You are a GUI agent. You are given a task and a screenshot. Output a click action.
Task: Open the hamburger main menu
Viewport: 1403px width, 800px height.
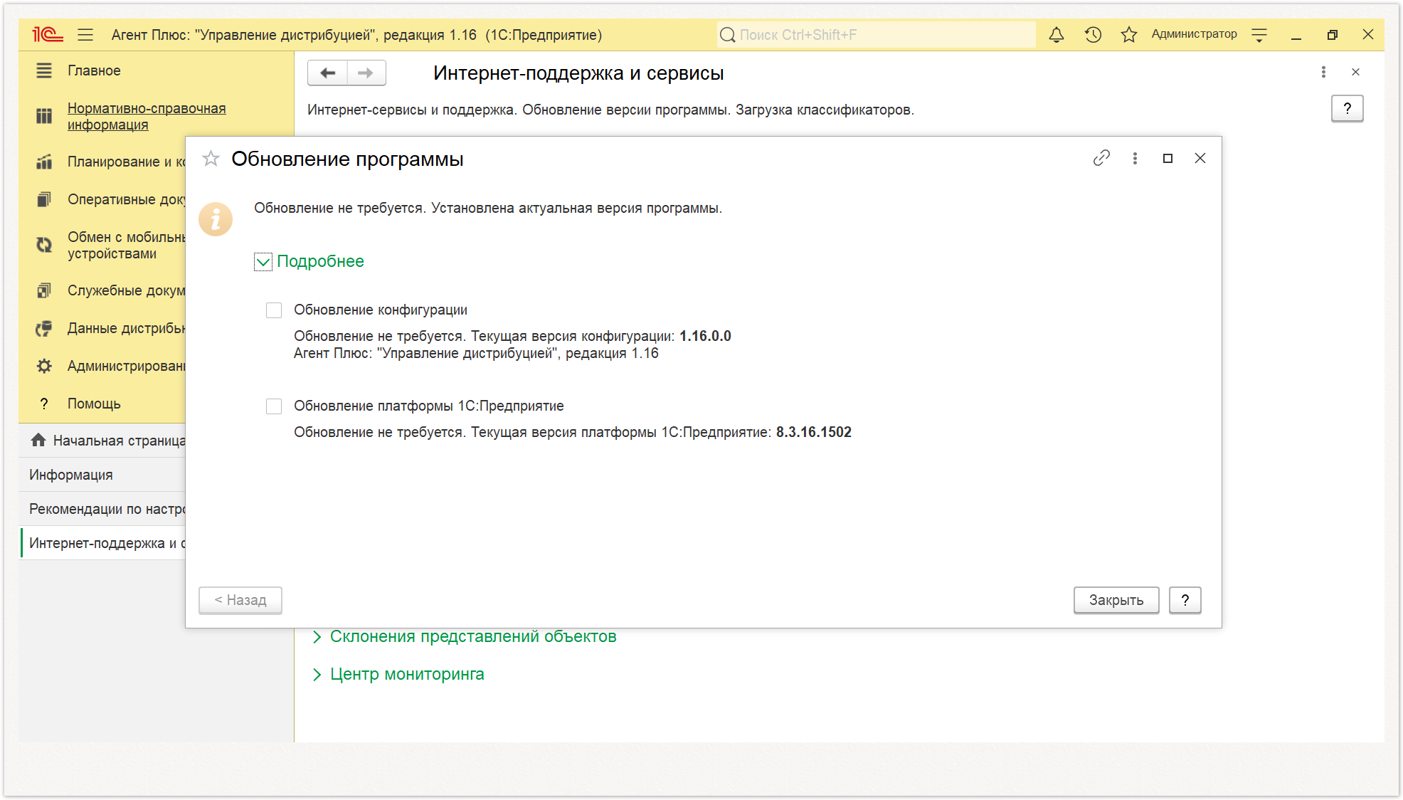click(x=85, y=34)
